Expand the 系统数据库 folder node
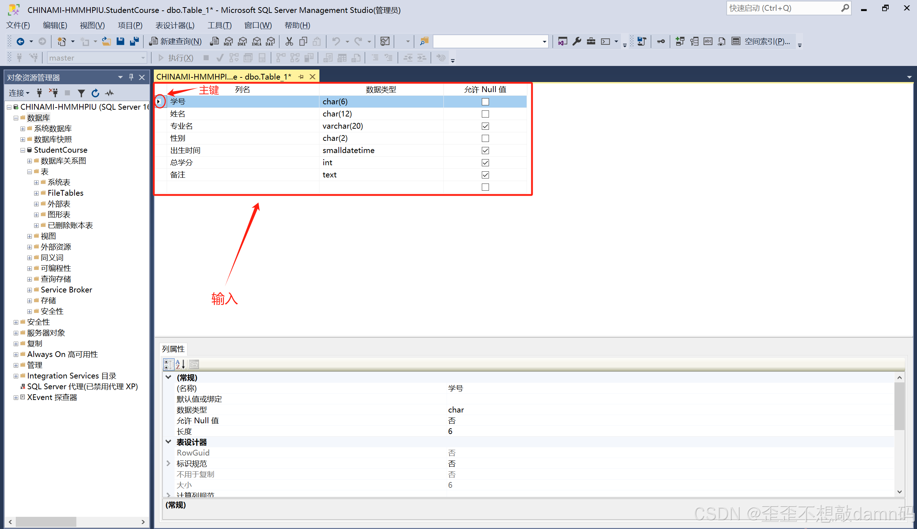 click(23, 129)
